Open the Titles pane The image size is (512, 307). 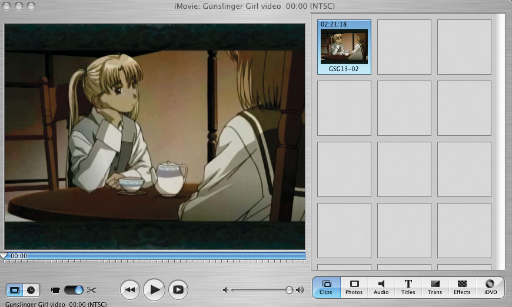pyautogui.click(x=408, y=288)
